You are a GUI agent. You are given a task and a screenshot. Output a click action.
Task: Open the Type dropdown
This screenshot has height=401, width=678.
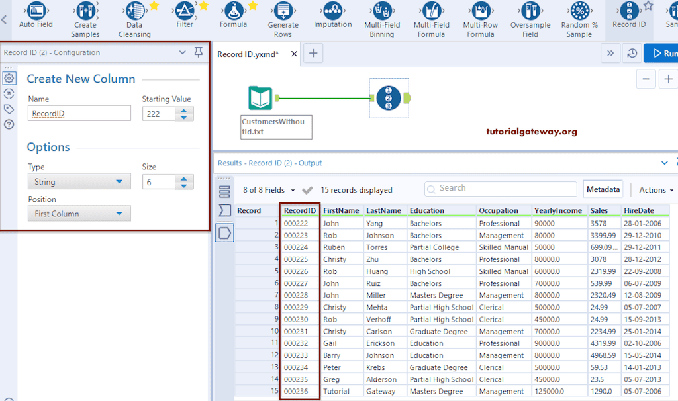(79, 181)
